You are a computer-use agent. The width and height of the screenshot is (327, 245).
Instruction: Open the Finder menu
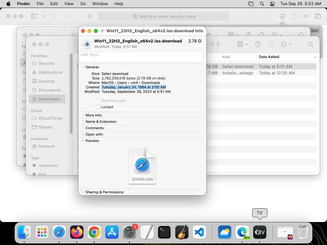pos(23,4)
